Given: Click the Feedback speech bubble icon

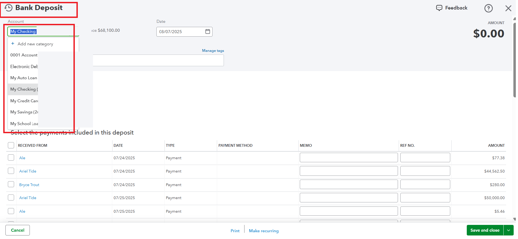Looking at the screenshot, I should pyautogui.click(x=439, y=8).
